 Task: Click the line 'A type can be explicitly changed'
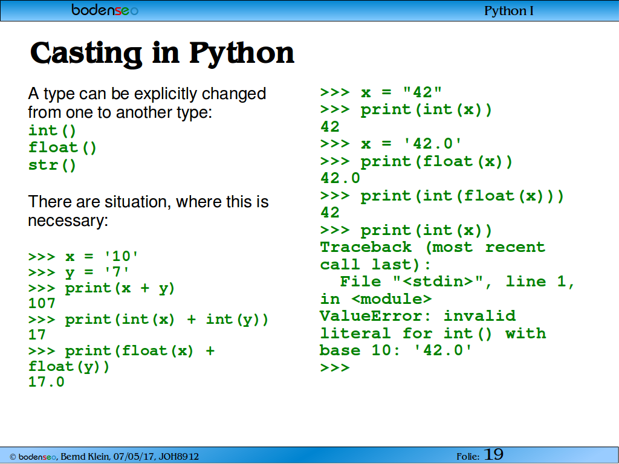click(147, 94)
